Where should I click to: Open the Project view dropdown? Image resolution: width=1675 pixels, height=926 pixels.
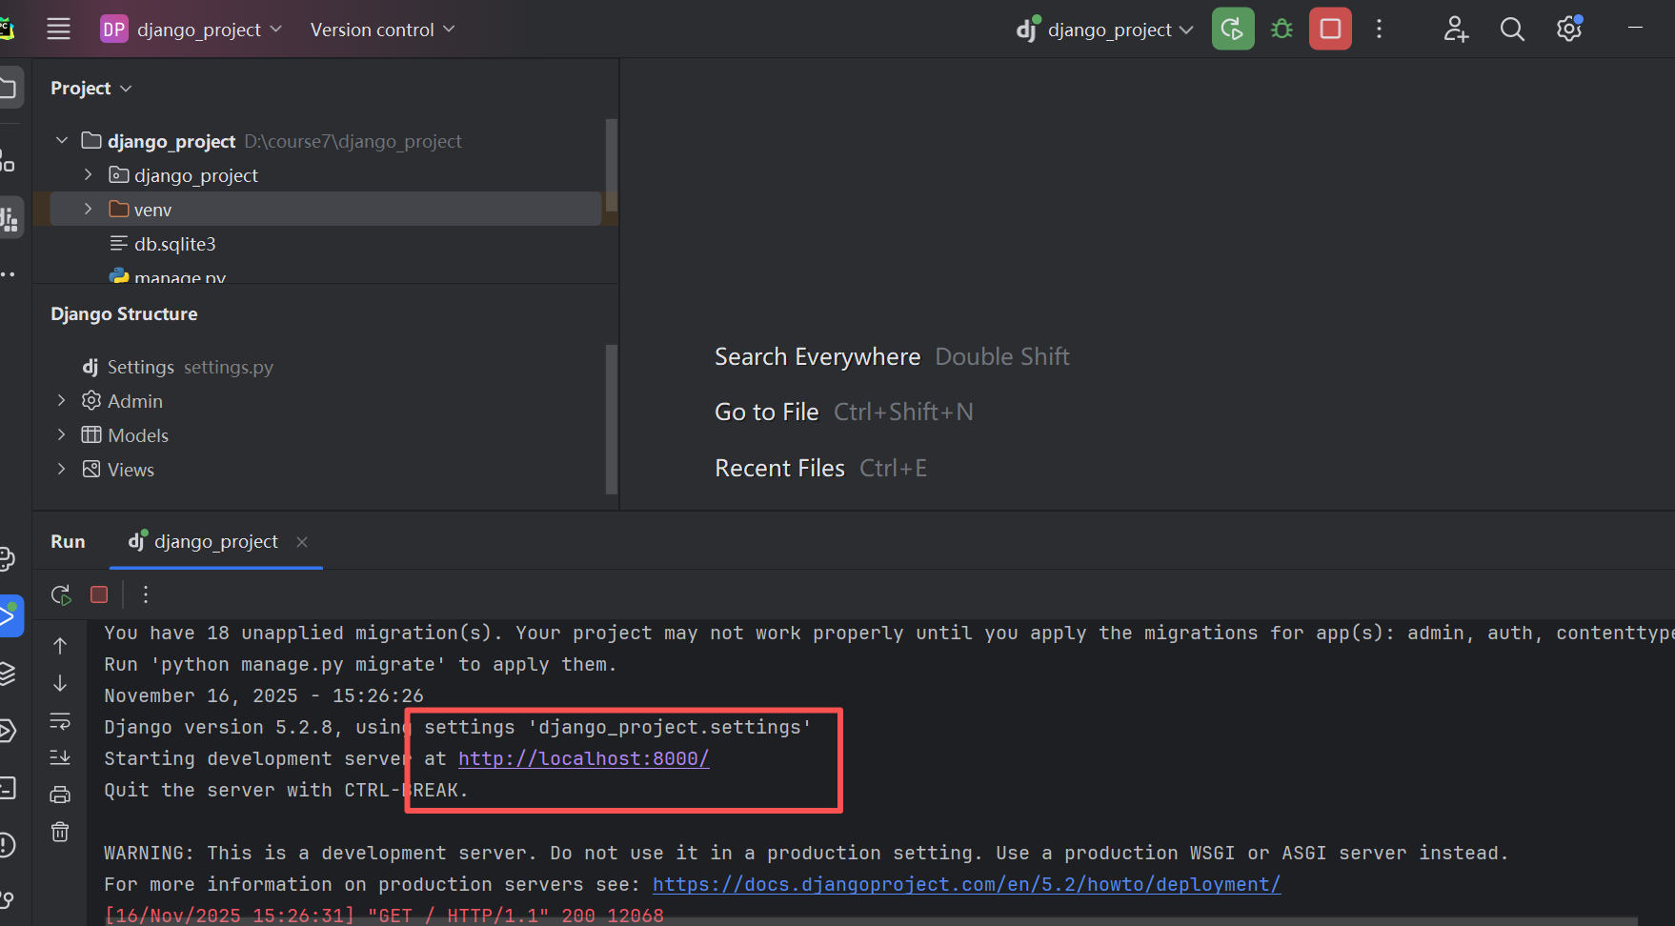tap(91, 88)
